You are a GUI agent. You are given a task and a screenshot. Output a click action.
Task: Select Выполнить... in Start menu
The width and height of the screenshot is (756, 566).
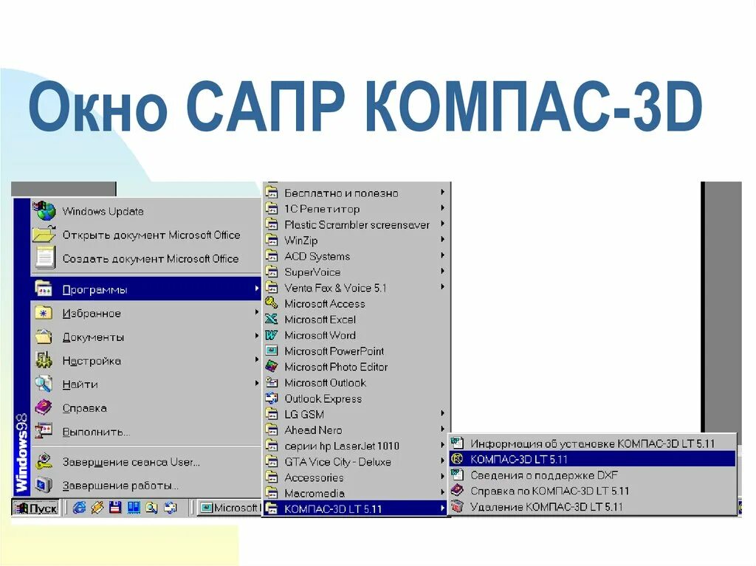pyautogui.click(x=145, y=432)
